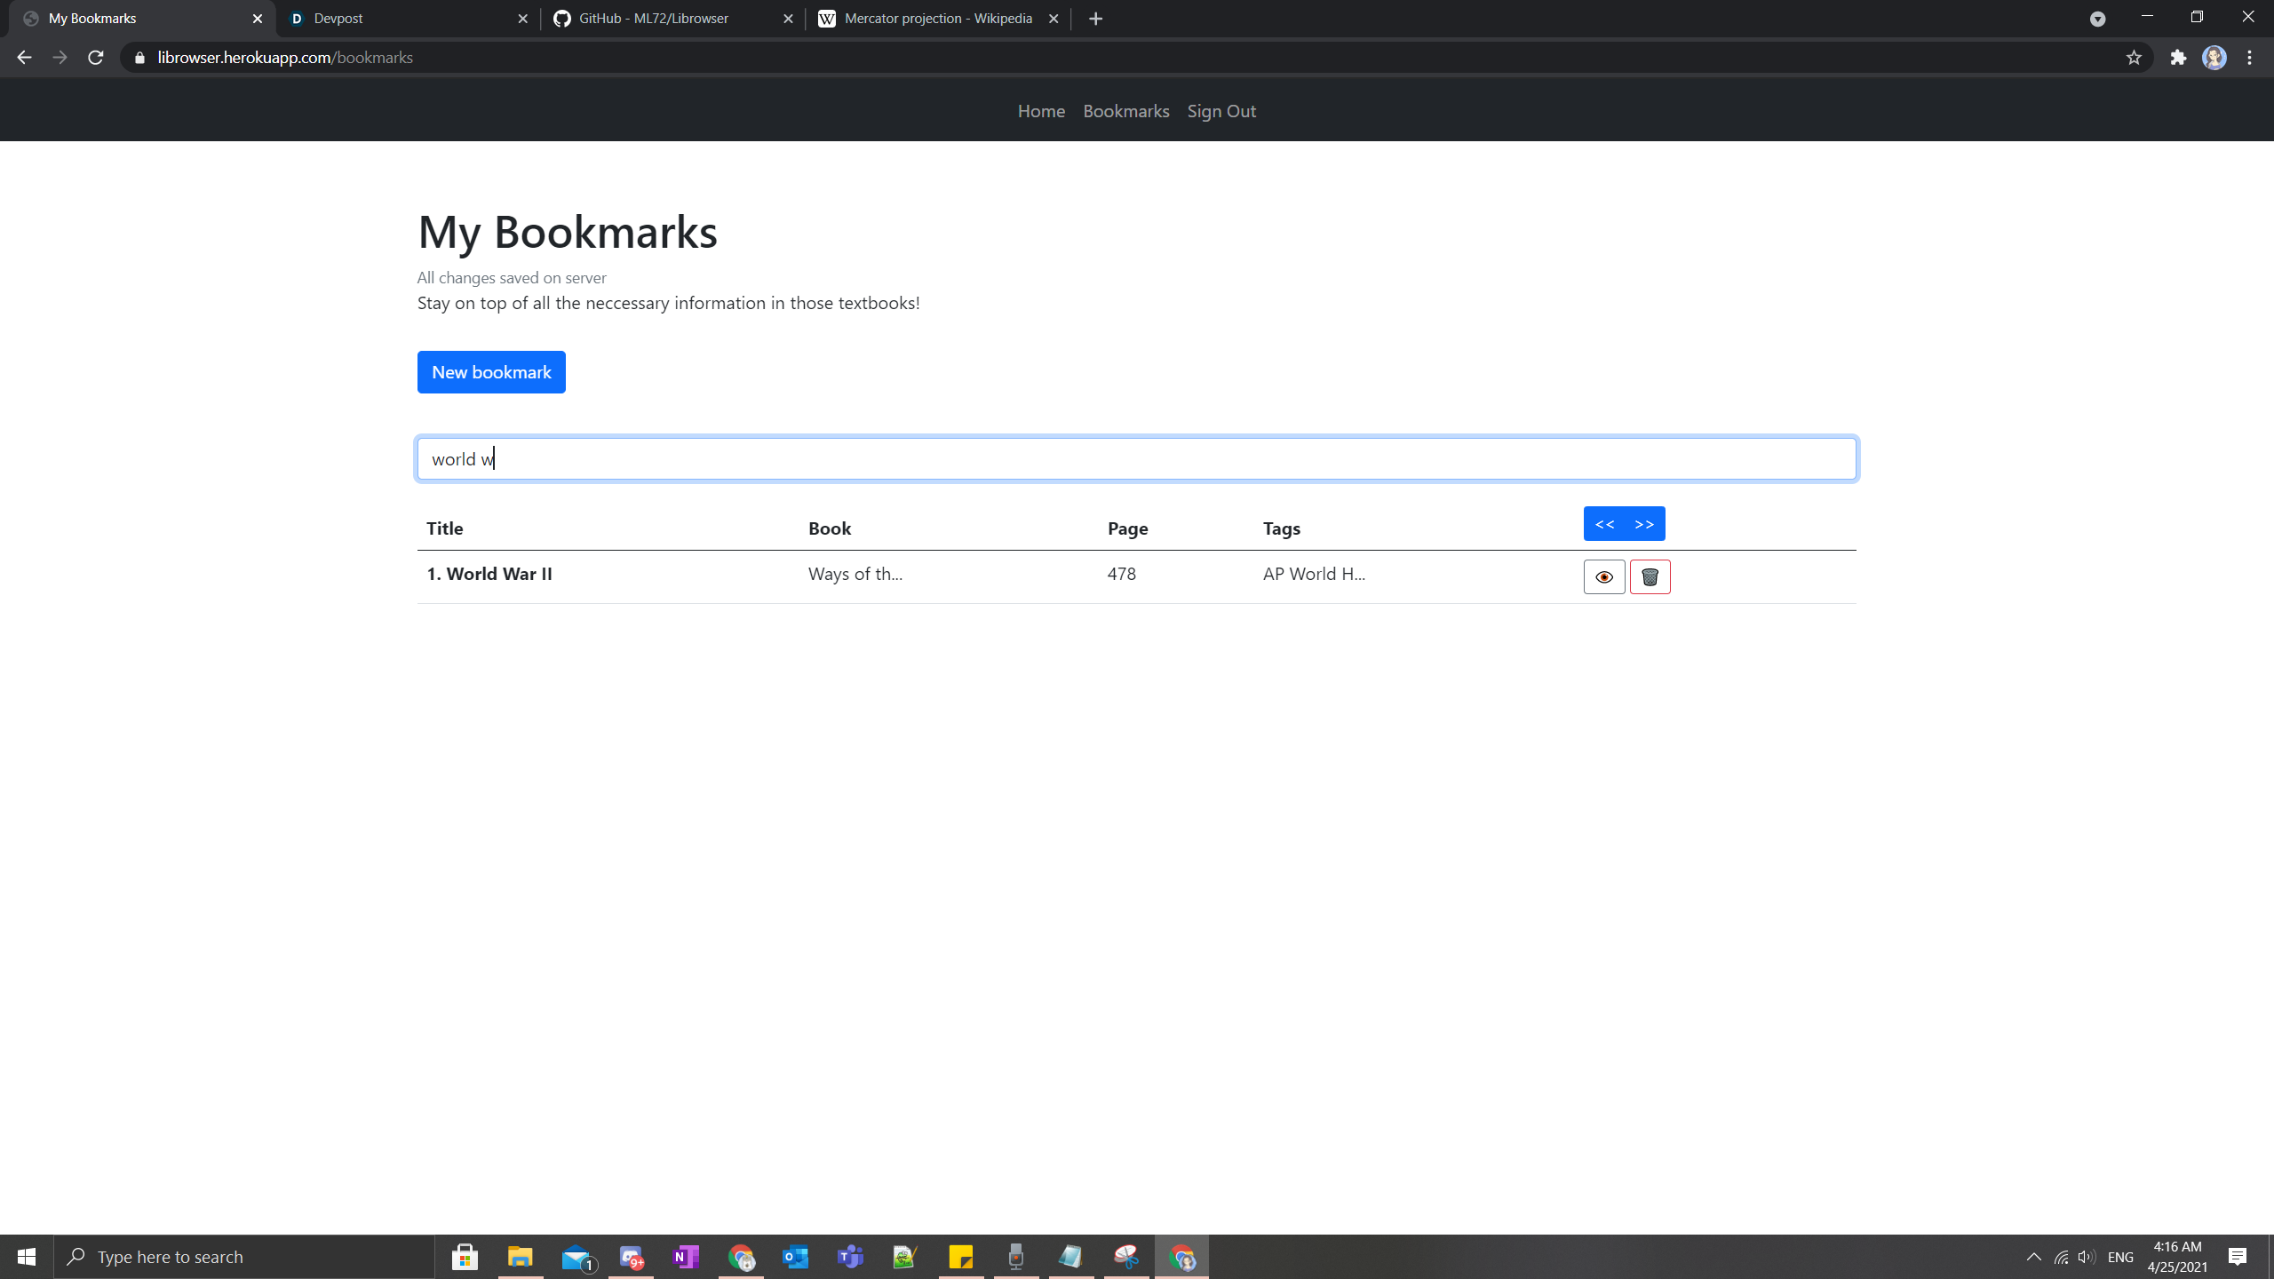The height and width of the screenshot is (1279, 2274).
Task: Open Bookmarks in the navbar
Action: [x=1125, y=111]
